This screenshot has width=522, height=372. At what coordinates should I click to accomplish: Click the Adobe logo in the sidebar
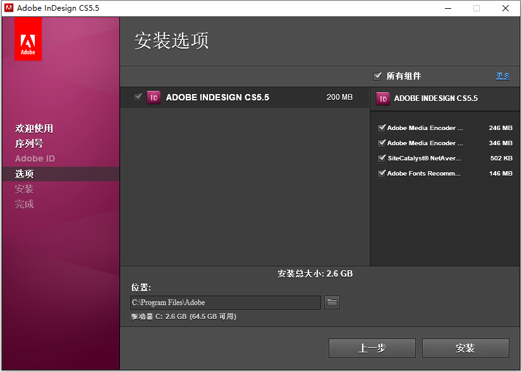[x=28, y=39]
